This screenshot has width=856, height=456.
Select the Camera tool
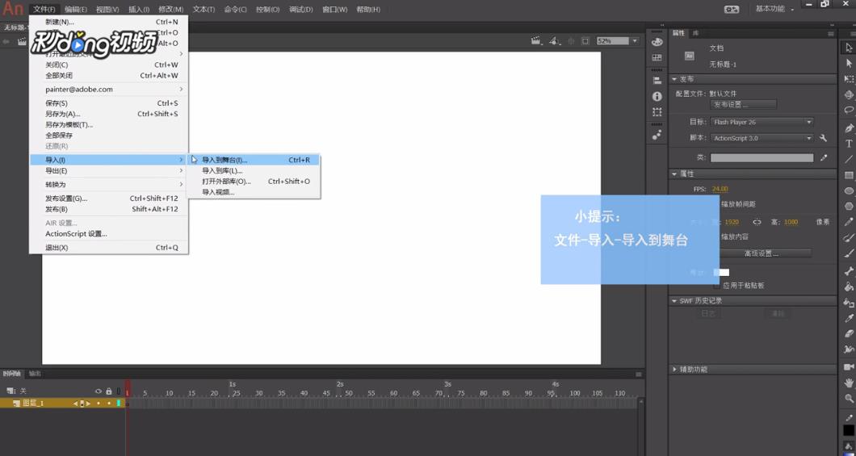click(849, 367)
